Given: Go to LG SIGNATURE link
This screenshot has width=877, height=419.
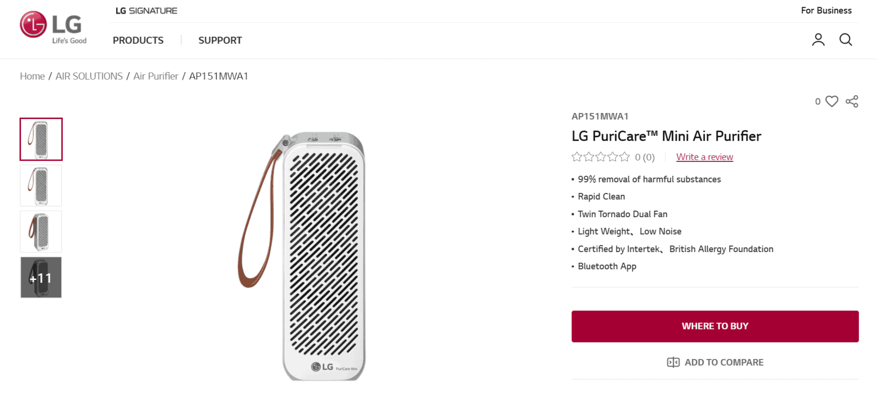Looking at the screenshot, I should 146,11.
